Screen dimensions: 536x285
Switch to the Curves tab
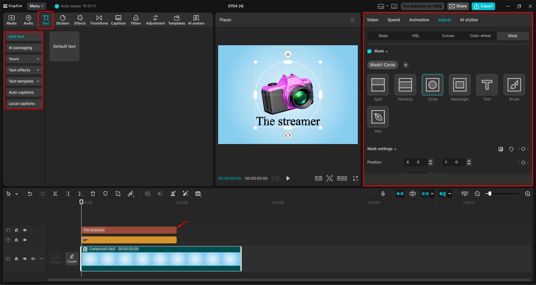[448, 36]
